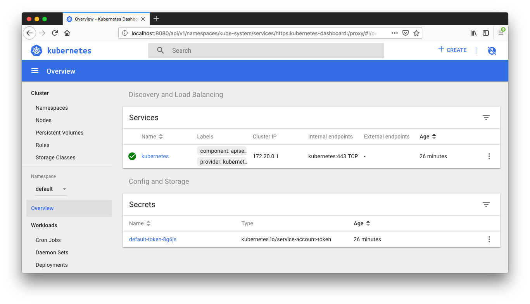The width and height of the screenshot is (530, 304).
Task: Click the kubernetes:443 TCP internal endpoint text
Action: click(333, 156)
